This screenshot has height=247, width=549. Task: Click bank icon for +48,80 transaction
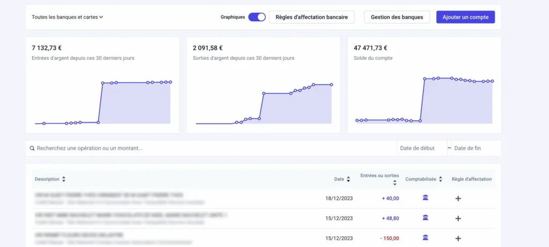click(425, 218)
